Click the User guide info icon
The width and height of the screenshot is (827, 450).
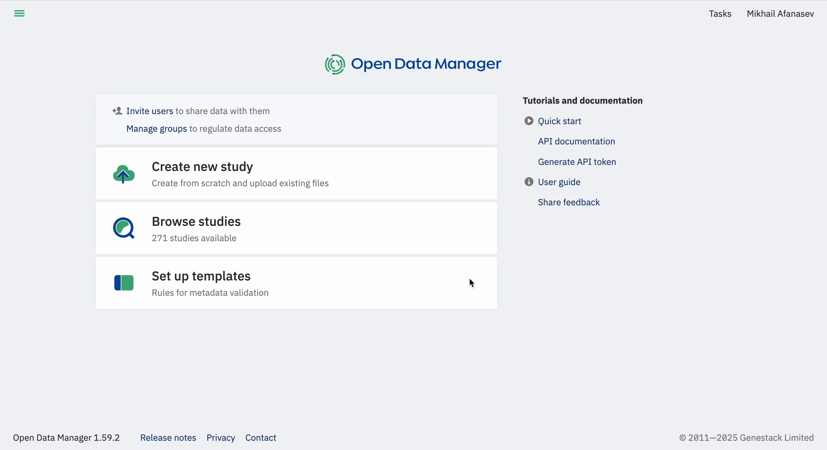[x=529, y=182]
